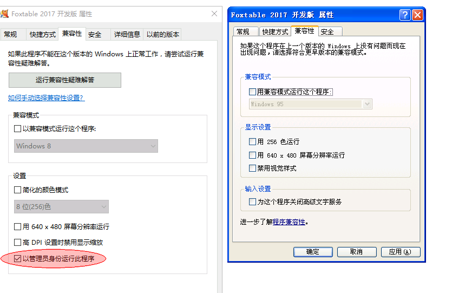Check 用 640 x 480 屏幕分辨率运行 in left window
Image resolution: width=465 pixels, height=293 pixels.
17,227
